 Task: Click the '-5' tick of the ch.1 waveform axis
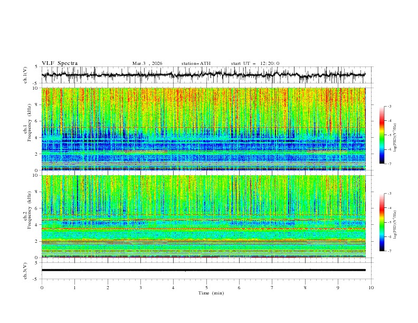click(36, 83)
